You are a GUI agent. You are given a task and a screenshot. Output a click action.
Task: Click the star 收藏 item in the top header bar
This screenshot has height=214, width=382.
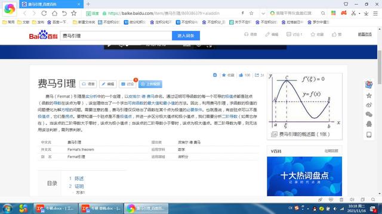coord(317,34)
